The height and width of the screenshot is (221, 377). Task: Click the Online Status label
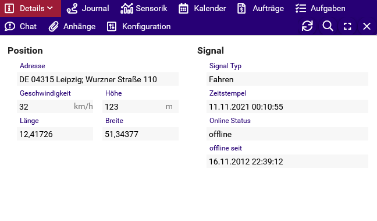(x=230, y=121)
